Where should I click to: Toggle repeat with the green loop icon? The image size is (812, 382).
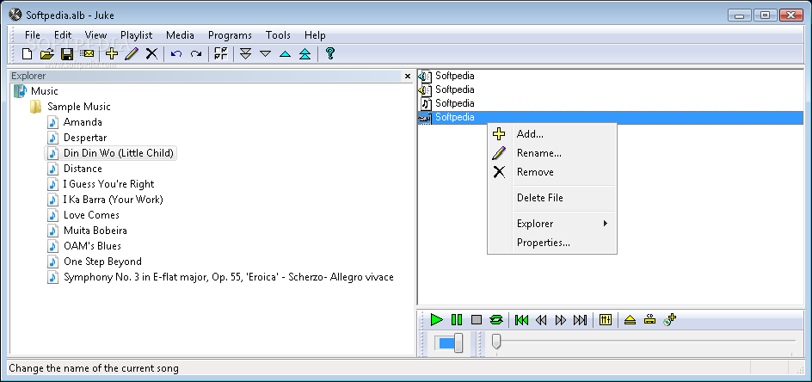point(496,320)
